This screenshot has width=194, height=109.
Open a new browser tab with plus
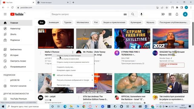pos(73,2)
